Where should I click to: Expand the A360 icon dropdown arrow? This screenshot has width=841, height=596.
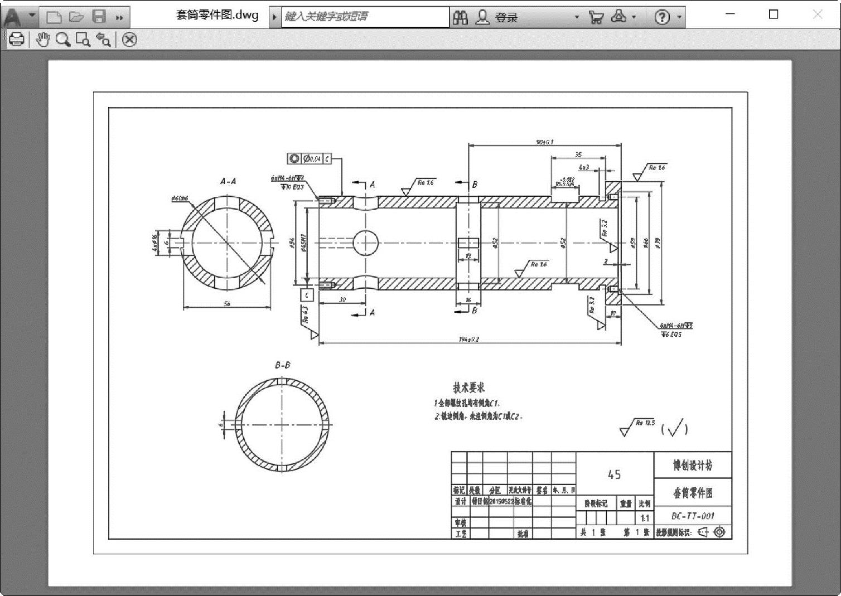pos(634,17)
